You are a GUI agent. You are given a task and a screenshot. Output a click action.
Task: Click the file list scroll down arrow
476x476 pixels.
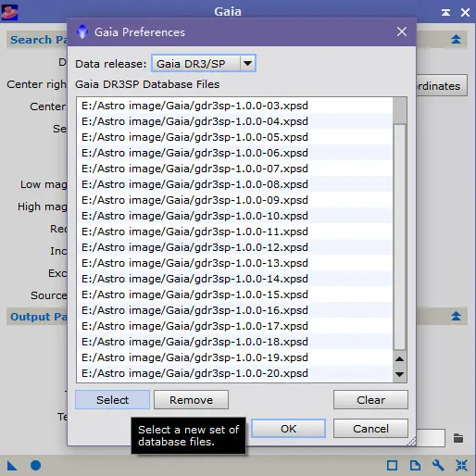click(x=400, y=374)
